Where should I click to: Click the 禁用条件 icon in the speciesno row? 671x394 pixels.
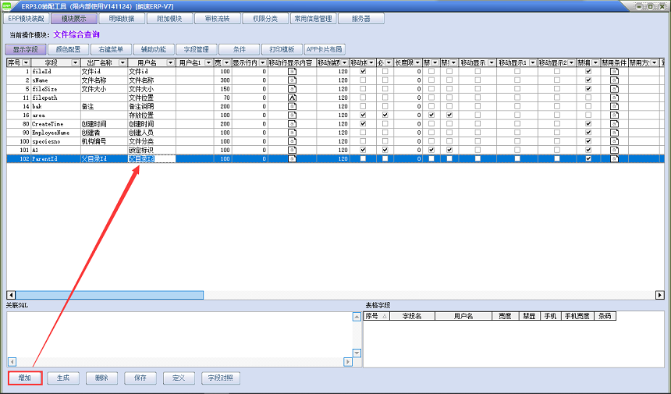[x=614, y=141]
